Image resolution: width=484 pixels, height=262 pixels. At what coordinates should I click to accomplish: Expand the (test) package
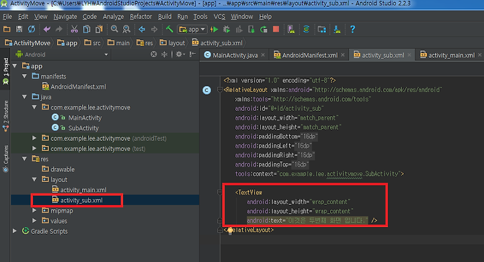click(34, 148)
